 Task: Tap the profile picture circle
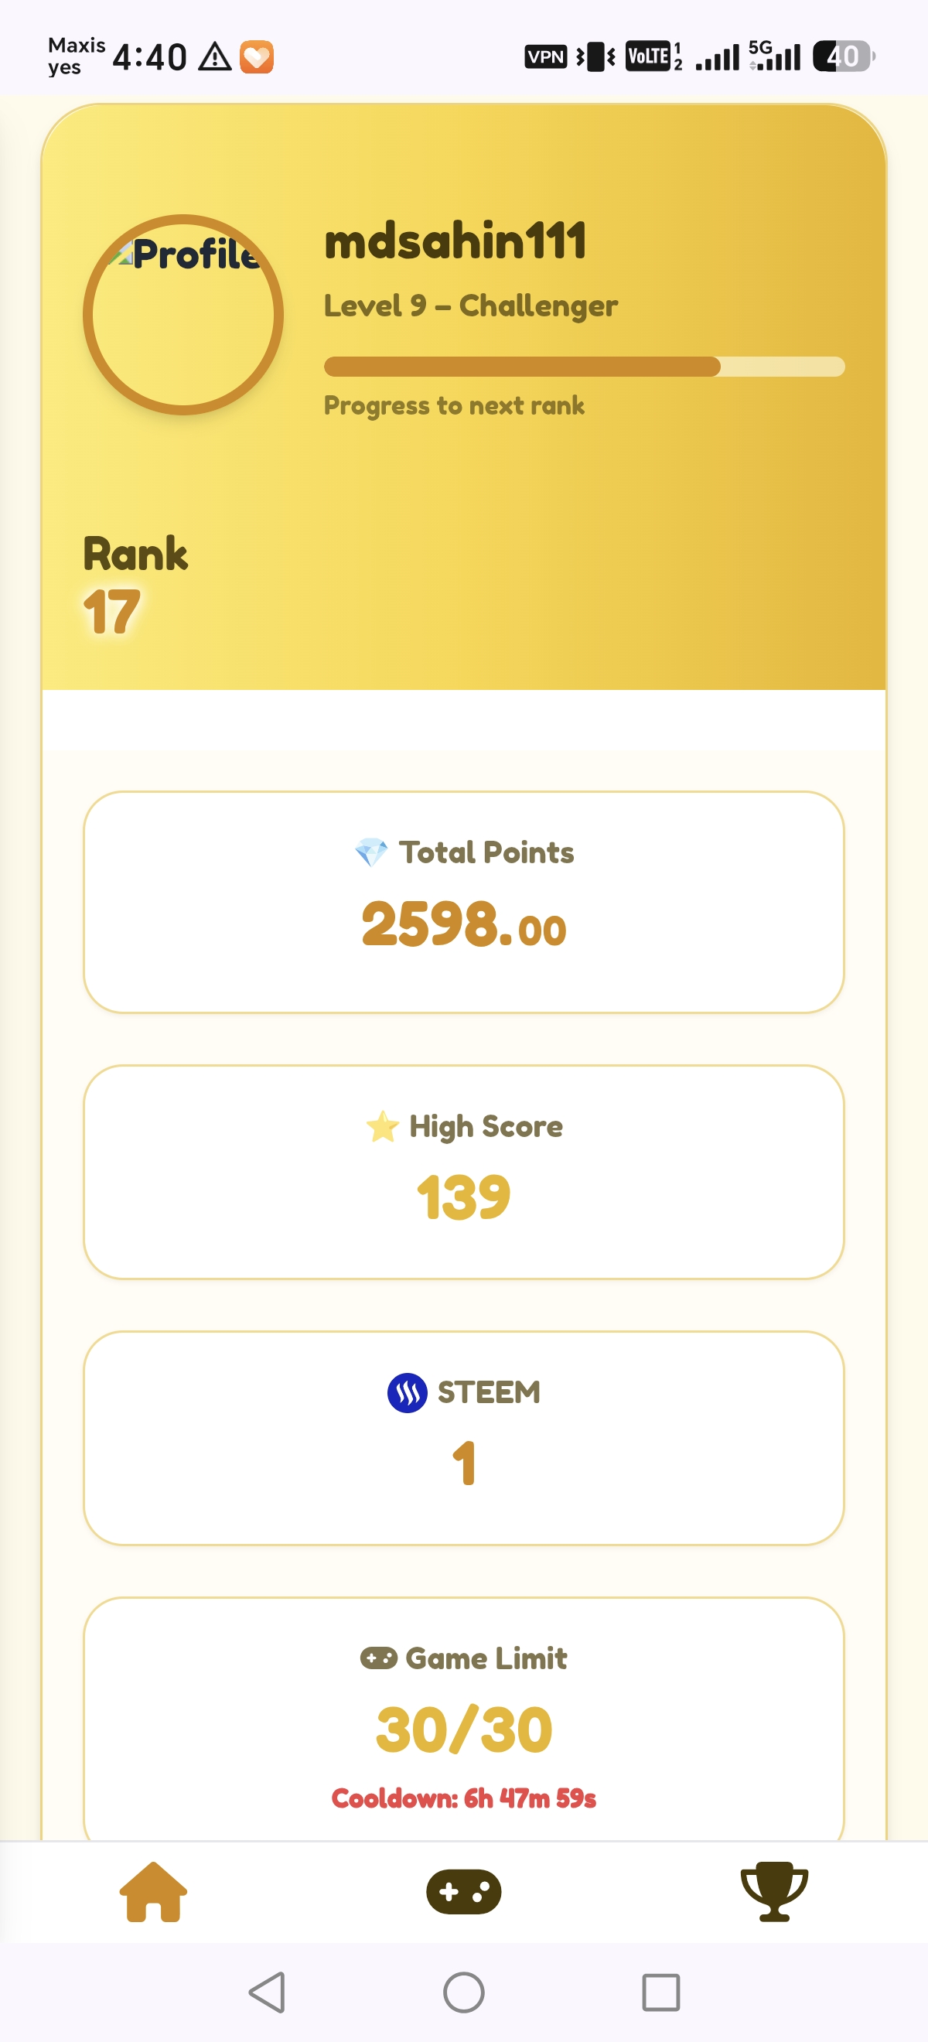(x=183, y=315)
